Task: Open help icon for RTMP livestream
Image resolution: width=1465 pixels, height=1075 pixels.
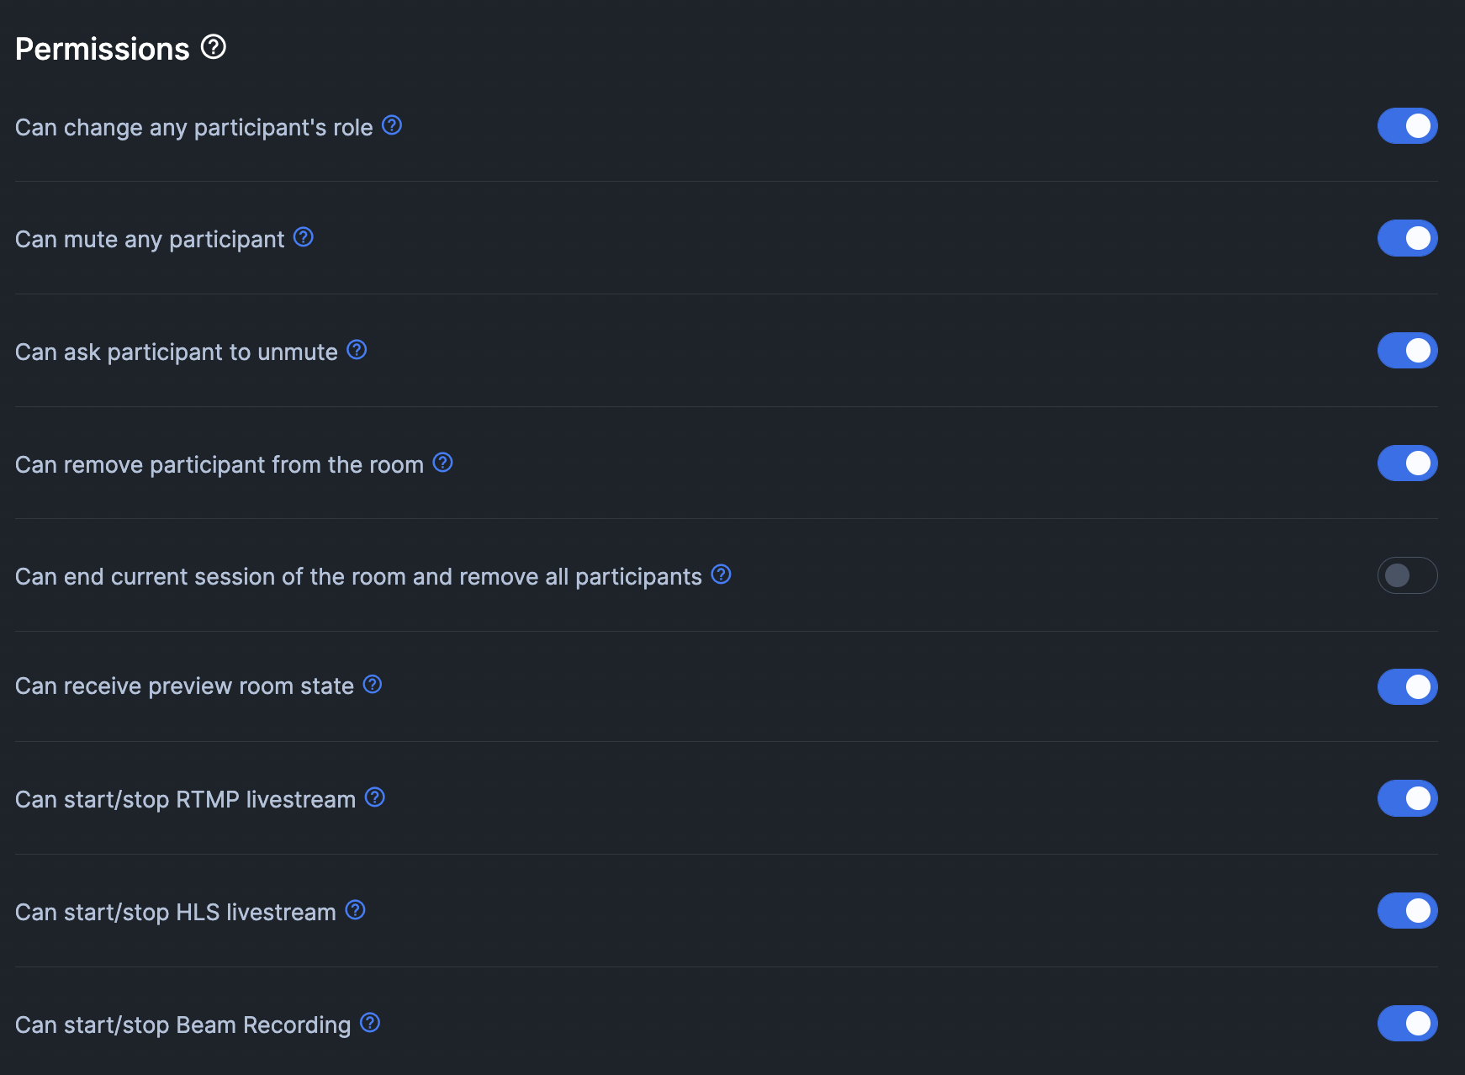Action: tap(375, 797)
